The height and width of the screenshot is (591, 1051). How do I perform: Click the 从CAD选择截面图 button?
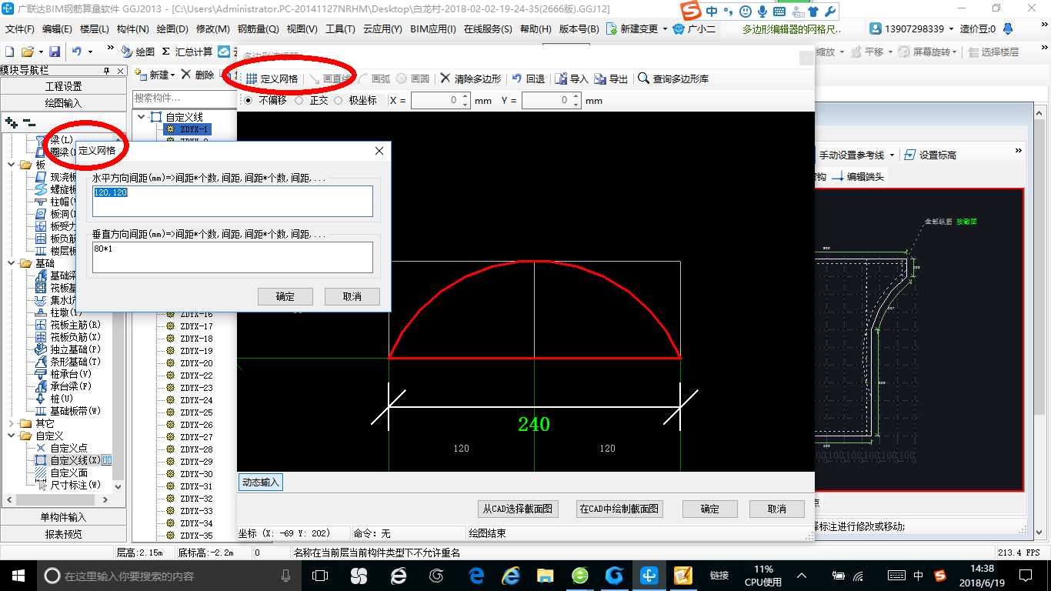coord(518,509)
